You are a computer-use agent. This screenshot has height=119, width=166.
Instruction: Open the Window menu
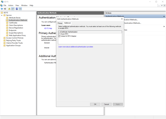tap(24, 5)
